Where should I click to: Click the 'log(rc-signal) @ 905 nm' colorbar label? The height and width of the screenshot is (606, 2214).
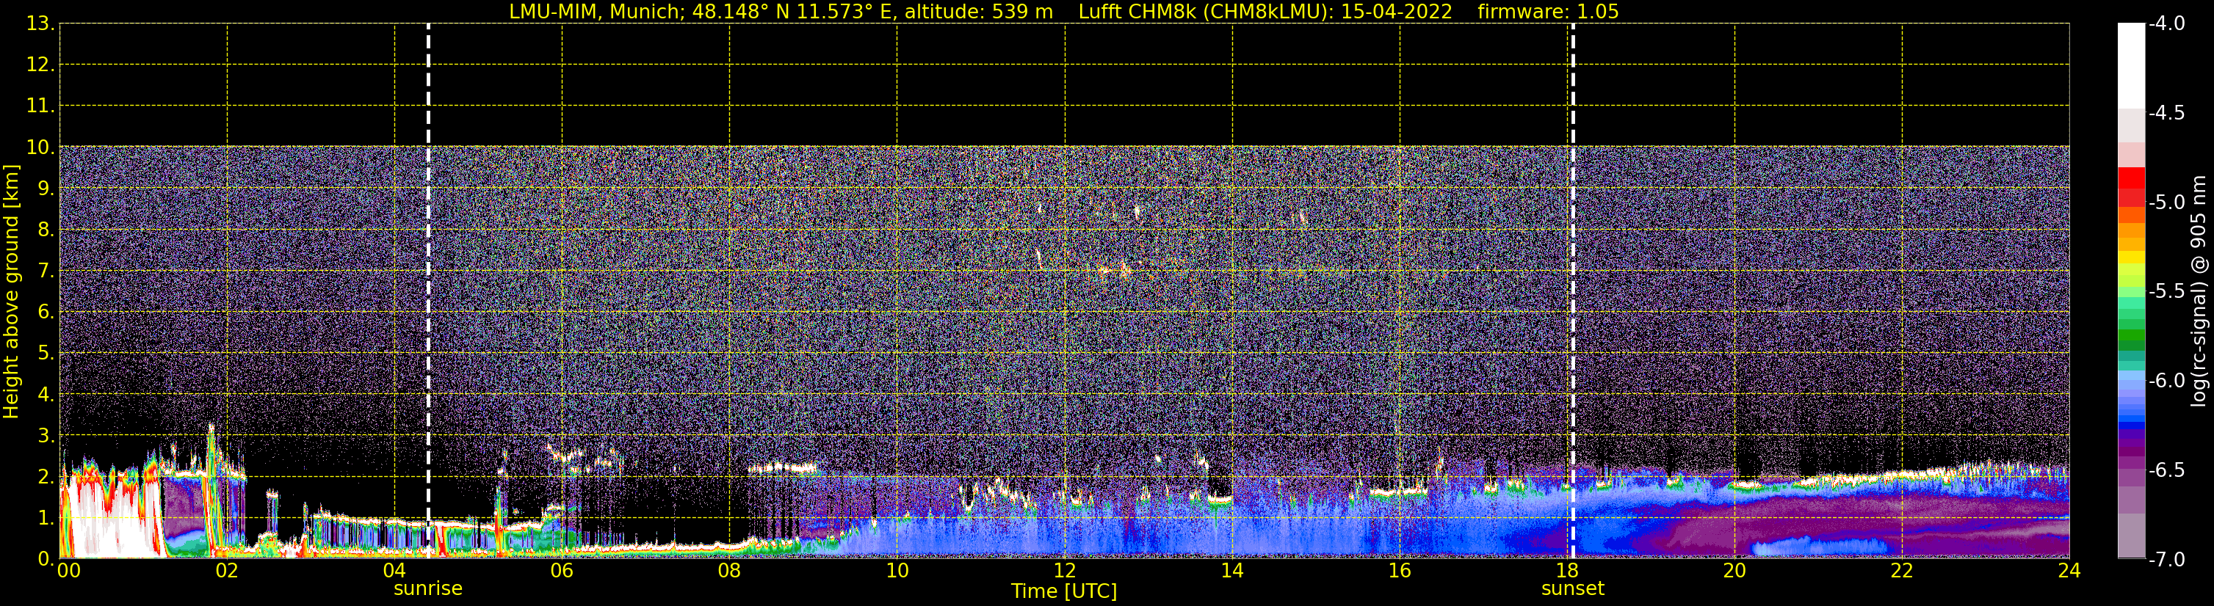coord(2199,291)
